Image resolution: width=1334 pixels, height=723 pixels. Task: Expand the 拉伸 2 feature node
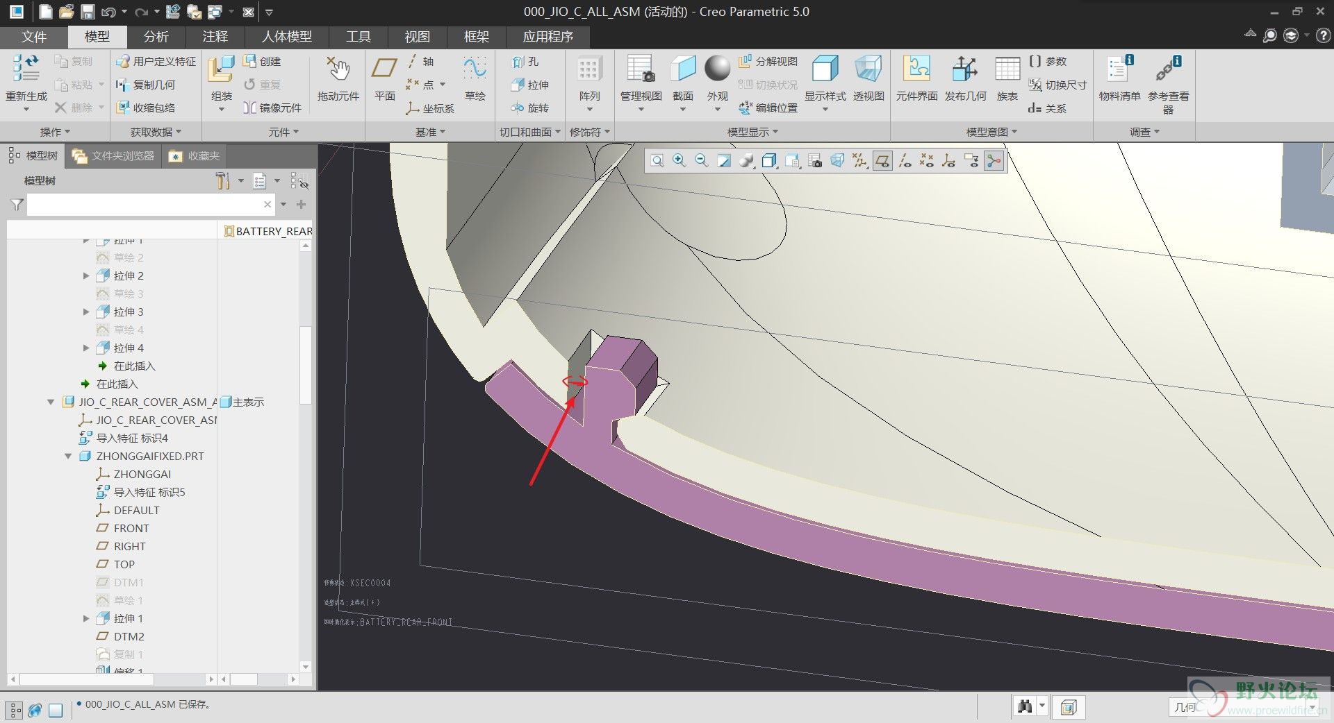coord(86,276)
